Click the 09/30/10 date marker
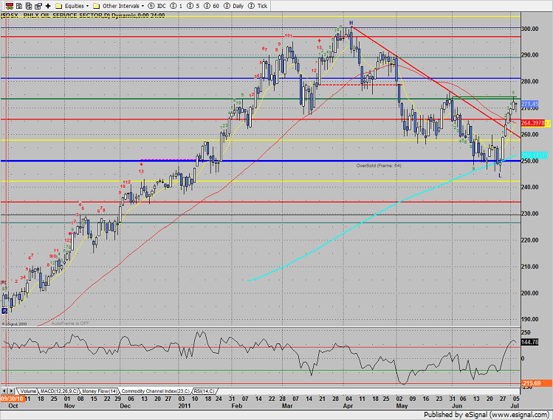553x420 pixels. (12, 399)
